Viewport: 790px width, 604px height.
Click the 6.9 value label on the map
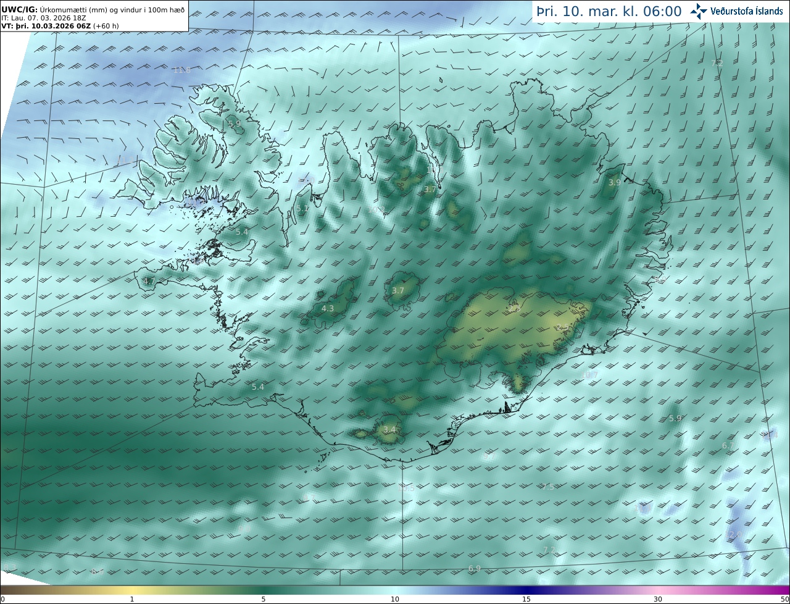pos(475,568)
